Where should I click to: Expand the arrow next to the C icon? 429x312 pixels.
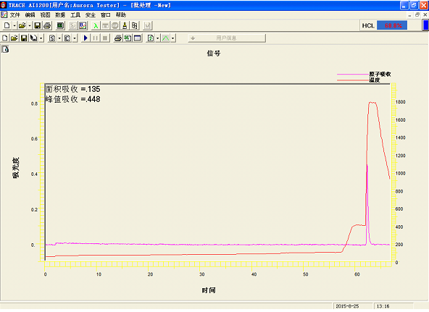pos(75,38)
